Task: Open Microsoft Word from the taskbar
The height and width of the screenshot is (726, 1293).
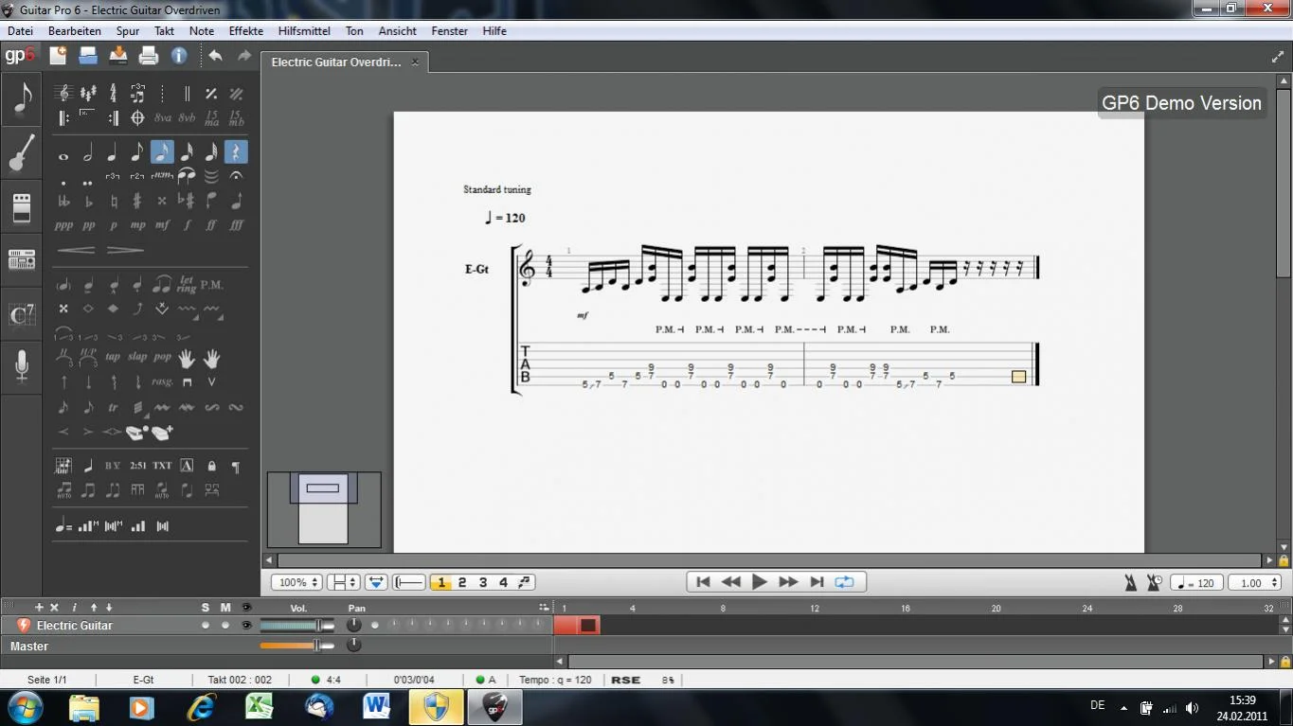Action: [376, 707]
